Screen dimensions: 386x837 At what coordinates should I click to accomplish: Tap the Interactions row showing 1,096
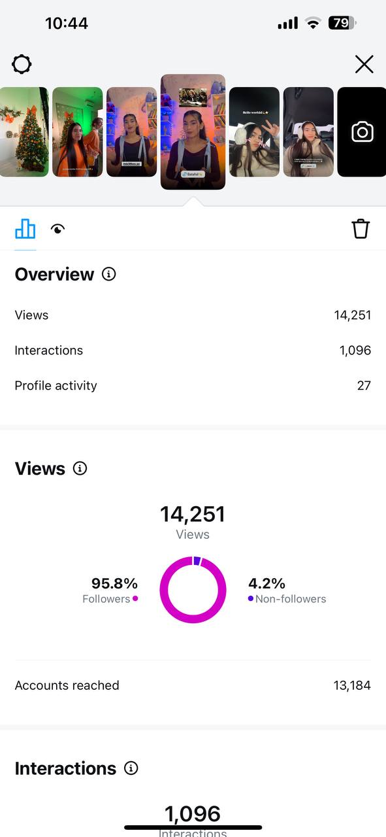(193, 350)
